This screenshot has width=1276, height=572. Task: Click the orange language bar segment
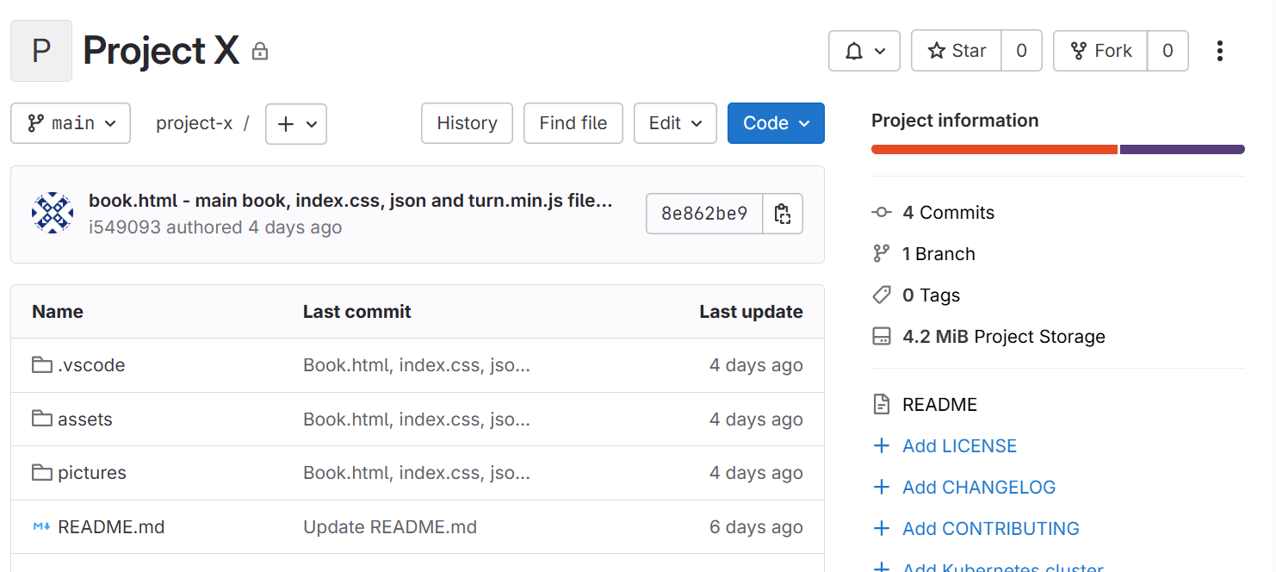[994, 150]
